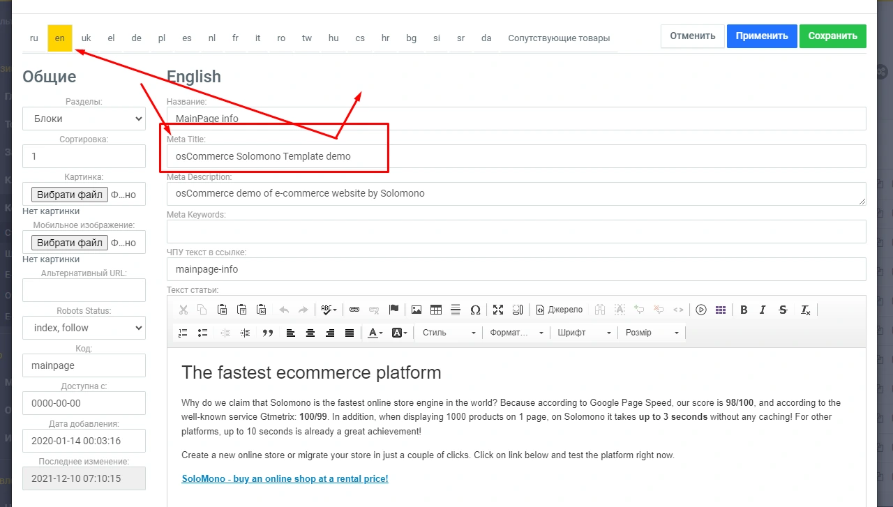The height and width of the screenshot is (507, 893).
Task: Open the text color picker
Action: click(x=375, y=333)
